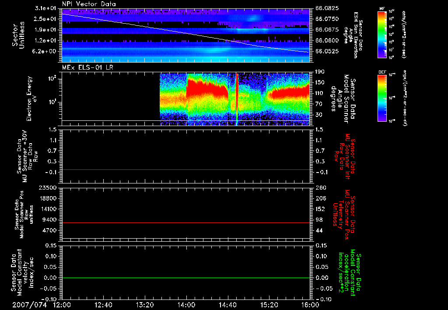The width and height of the screenshot is (448, 310).
Task: Click the red 'MU Scanner Inh' axis title
Action: (344, 156)
